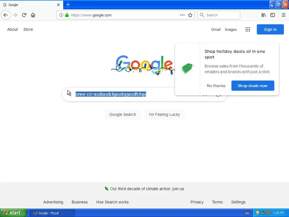Image resolution: width=289 pixels, height=217 pixels.
Task: Open the security shield tray icon
Action: tap(258, 213)
